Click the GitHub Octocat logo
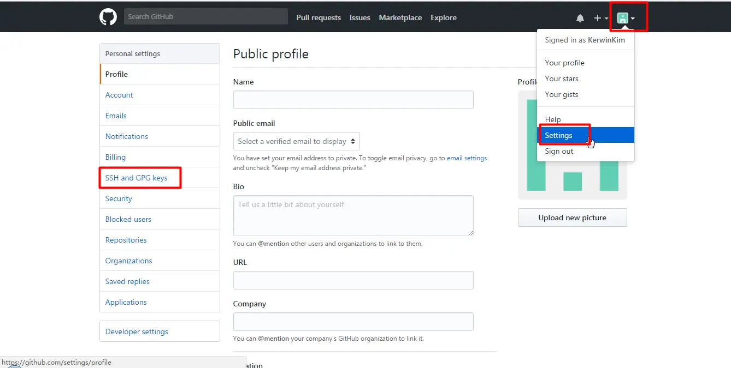This screenshot has width=731, height=368. coord(108,17)
